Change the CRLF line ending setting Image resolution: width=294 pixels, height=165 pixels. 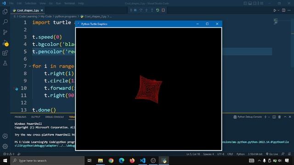tap(230, 154)
